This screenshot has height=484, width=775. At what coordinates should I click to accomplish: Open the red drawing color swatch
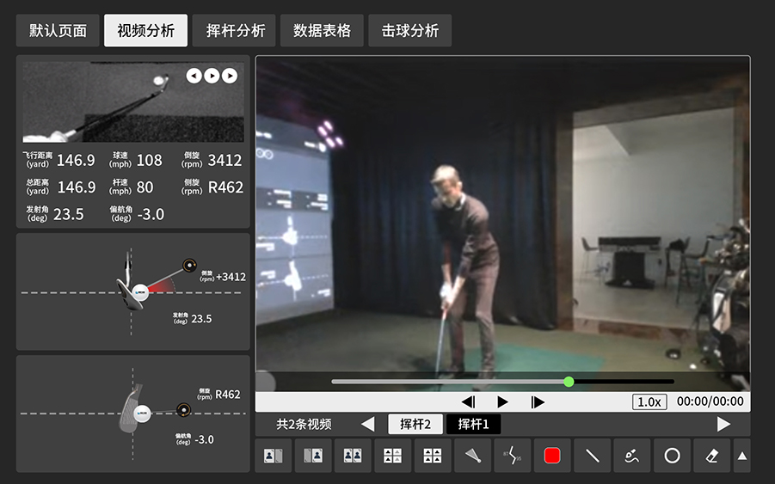(x=552, y=456)
